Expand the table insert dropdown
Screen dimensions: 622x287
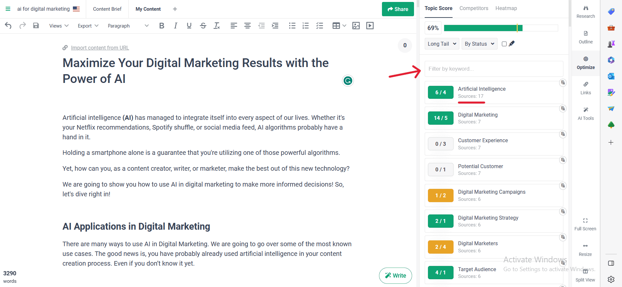[344, 26]
